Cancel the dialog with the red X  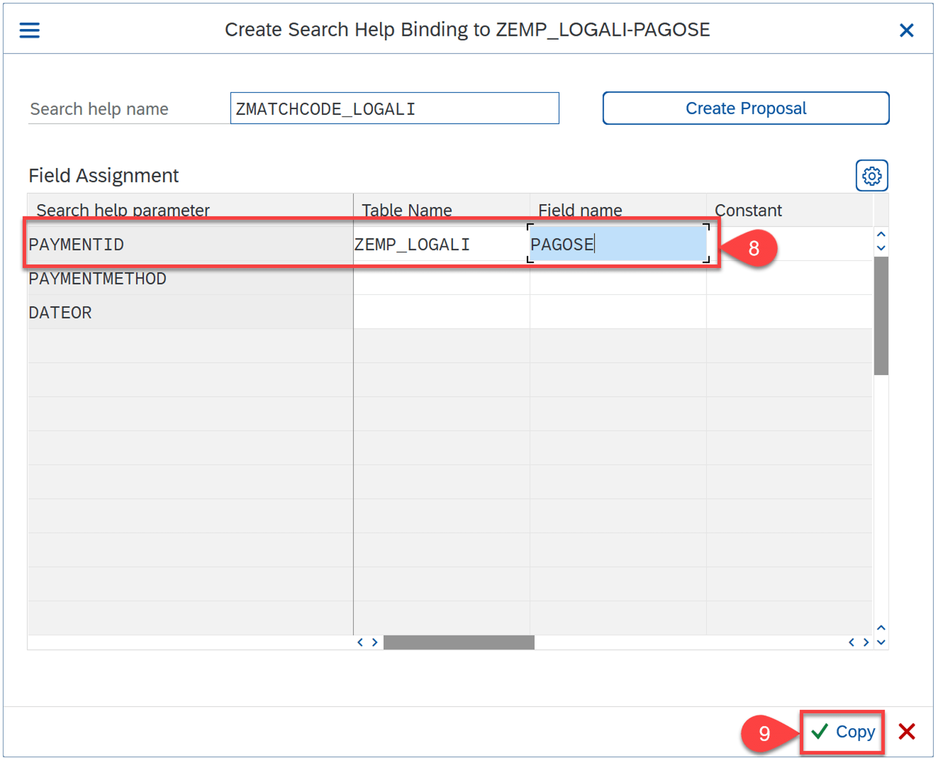coord(907,731)
